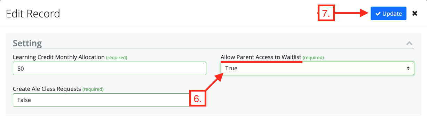Click the value 50 in the allocation field
The width and height of the screenshot is (427, 126).
coord(21,69)
